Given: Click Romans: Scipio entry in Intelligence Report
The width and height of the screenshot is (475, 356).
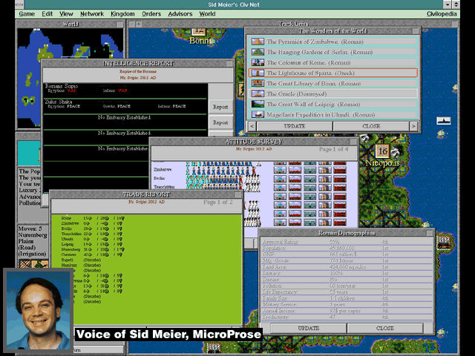Looking at the screenshot, I should click(62, 86).
